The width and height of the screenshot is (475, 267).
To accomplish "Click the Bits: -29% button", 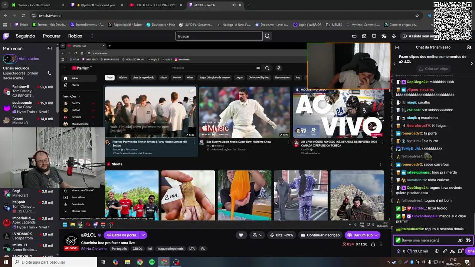I will coord(281,235).
